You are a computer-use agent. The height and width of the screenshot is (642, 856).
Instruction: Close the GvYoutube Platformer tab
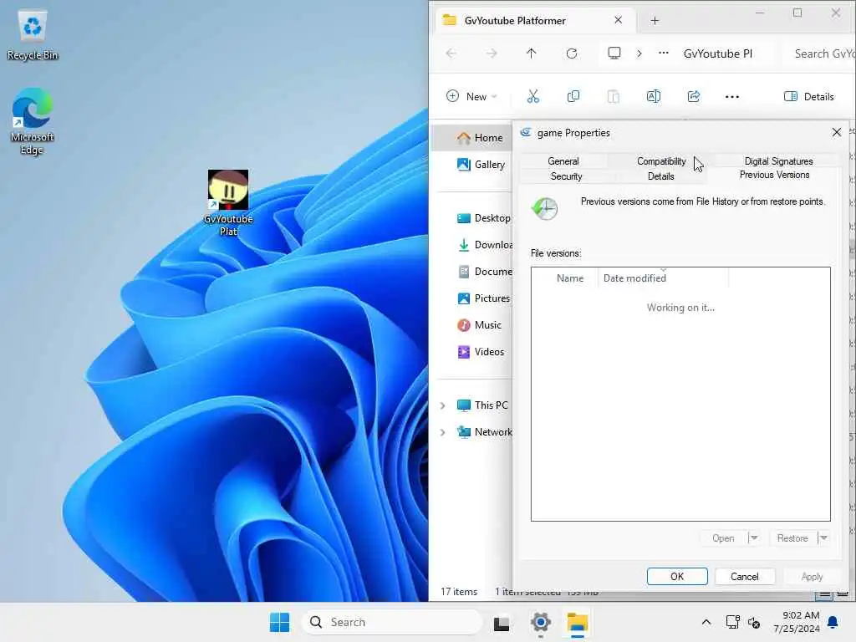(618, 20)
